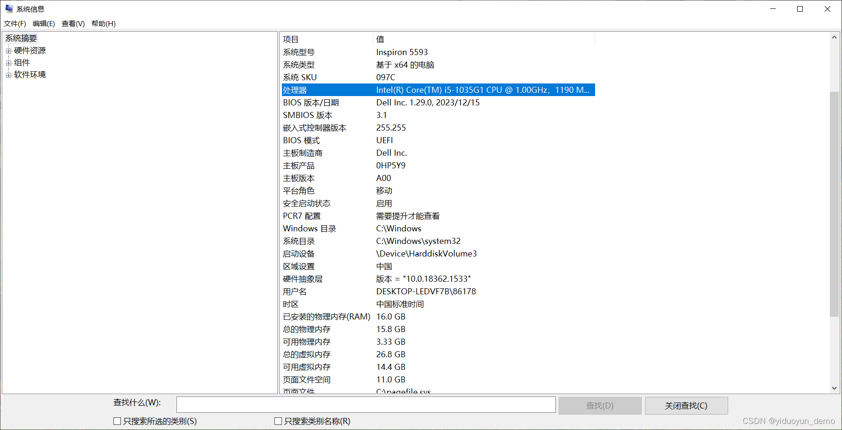This screenshot has width=842, height=430.
Task: Select the PCR7 配置 row
Action: [x=438, y=216]
